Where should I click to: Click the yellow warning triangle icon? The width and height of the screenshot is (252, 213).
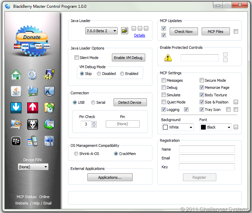click(x=168, y=58)
